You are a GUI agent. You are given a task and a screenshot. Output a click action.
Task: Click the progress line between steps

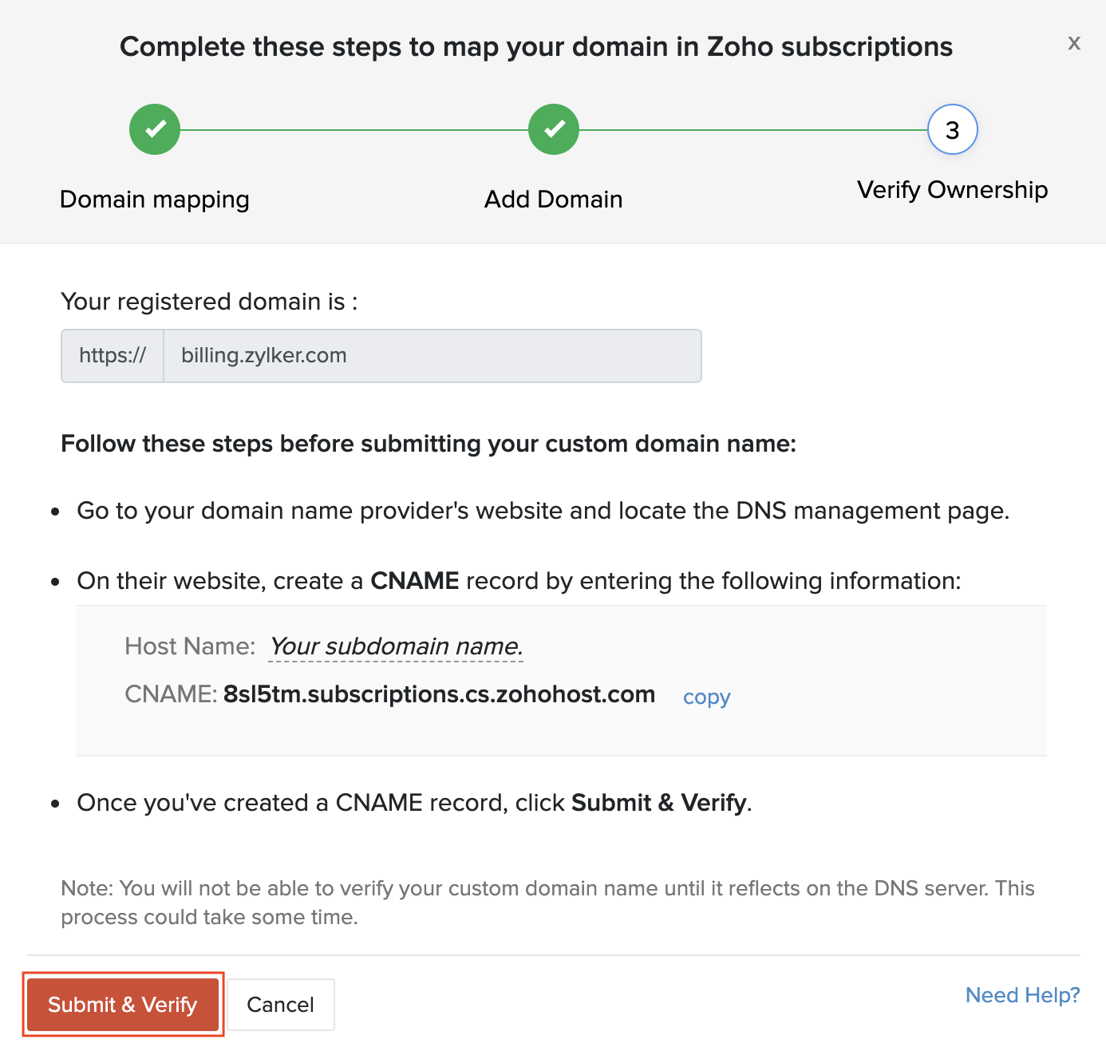[354, 128]
